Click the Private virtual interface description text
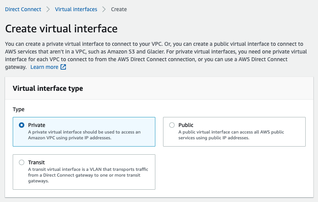Image resolution: width=318 pixels, height=202 pixels. tap(84, 135)
